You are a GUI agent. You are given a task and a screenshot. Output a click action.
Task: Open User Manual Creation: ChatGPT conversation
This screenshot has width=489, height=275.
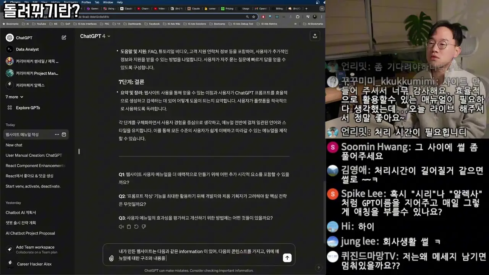tap(34, 155)
